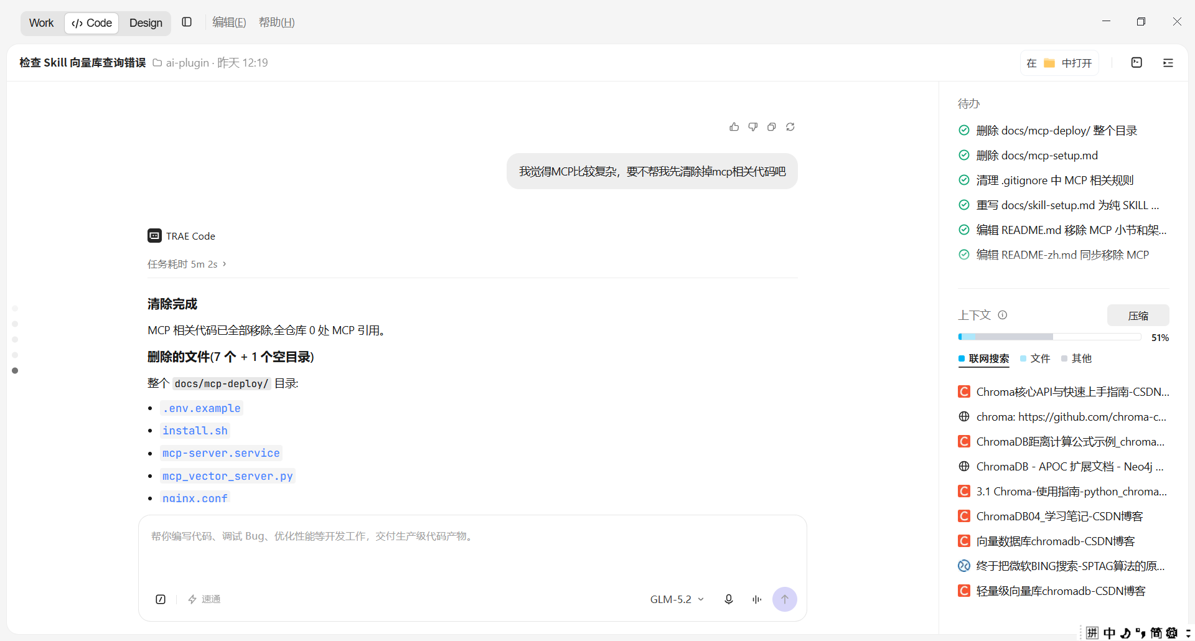Open the 帮助(H) menu

tap(276, 22)
